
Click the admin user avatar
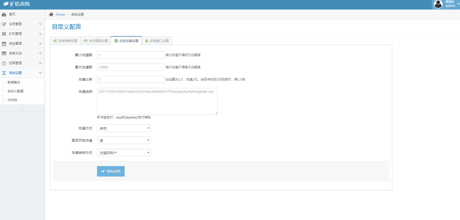[438, 4]
